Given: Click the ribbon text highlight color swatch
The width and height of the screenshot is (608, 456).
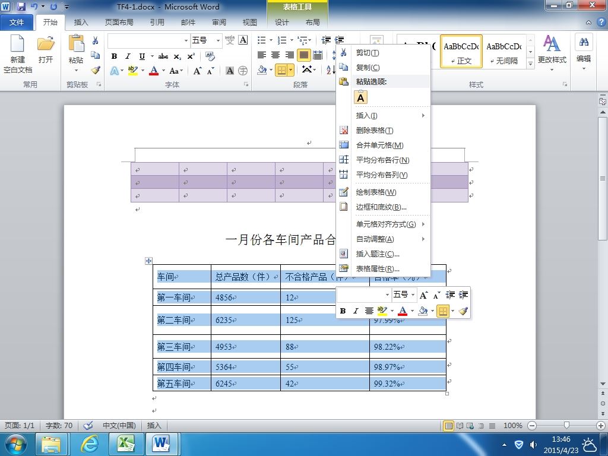Looking at the screenshot, I should 133,71.
